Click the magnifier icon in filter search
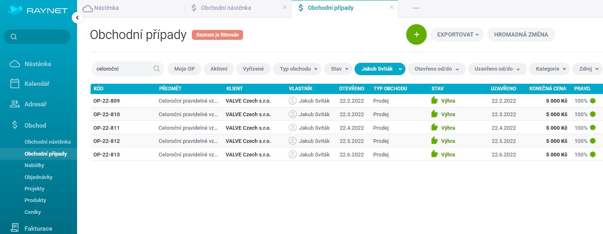The image size is (603, 234). click(x=156, y=69)
